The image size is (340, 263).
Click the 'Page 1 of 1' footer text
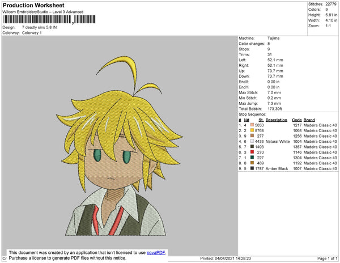pos(328,258)
